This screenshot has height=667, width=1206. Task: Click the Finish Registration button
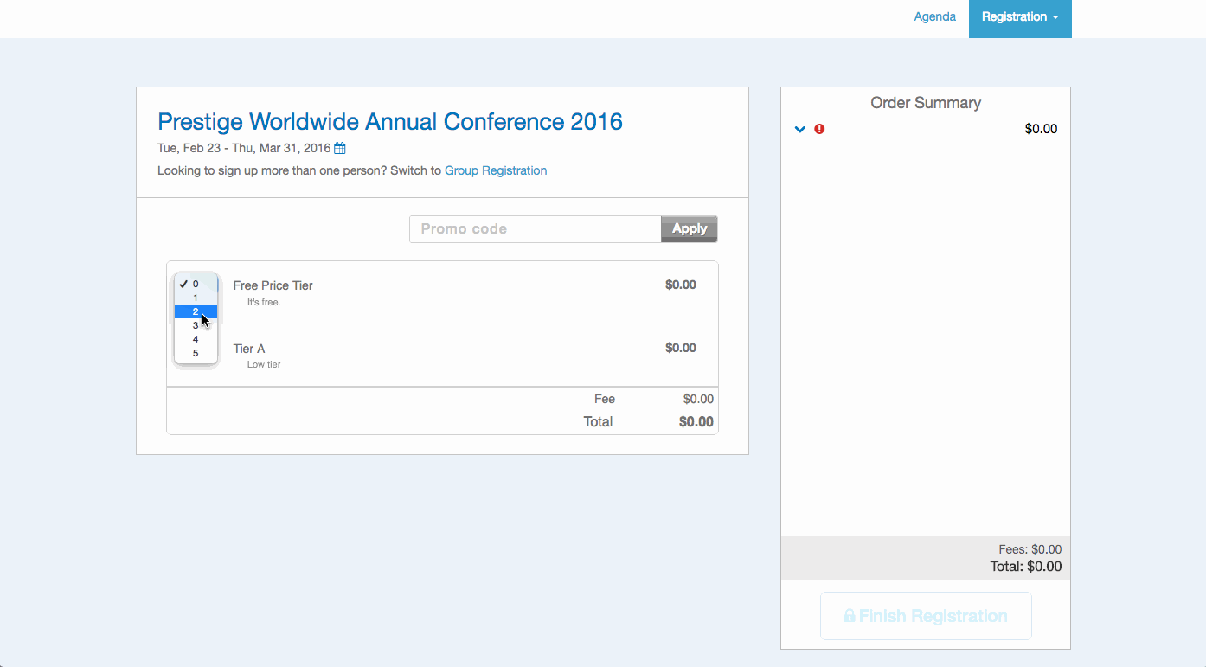pyautogui.click(x=926, y=616)
